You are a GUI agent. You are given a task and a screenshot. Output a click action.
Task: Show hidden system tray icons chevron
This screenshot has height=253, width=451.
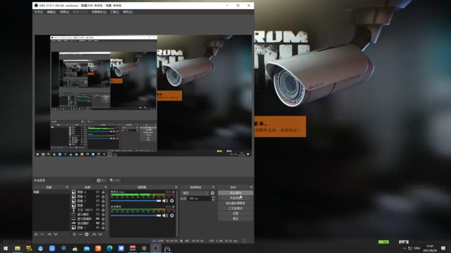click(x=404, y=249)
